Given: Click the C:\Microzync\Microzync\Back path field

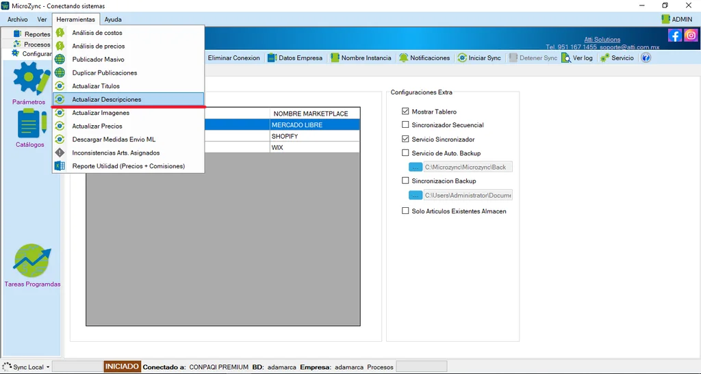Looking at the screenshot, I should (468, 167).
